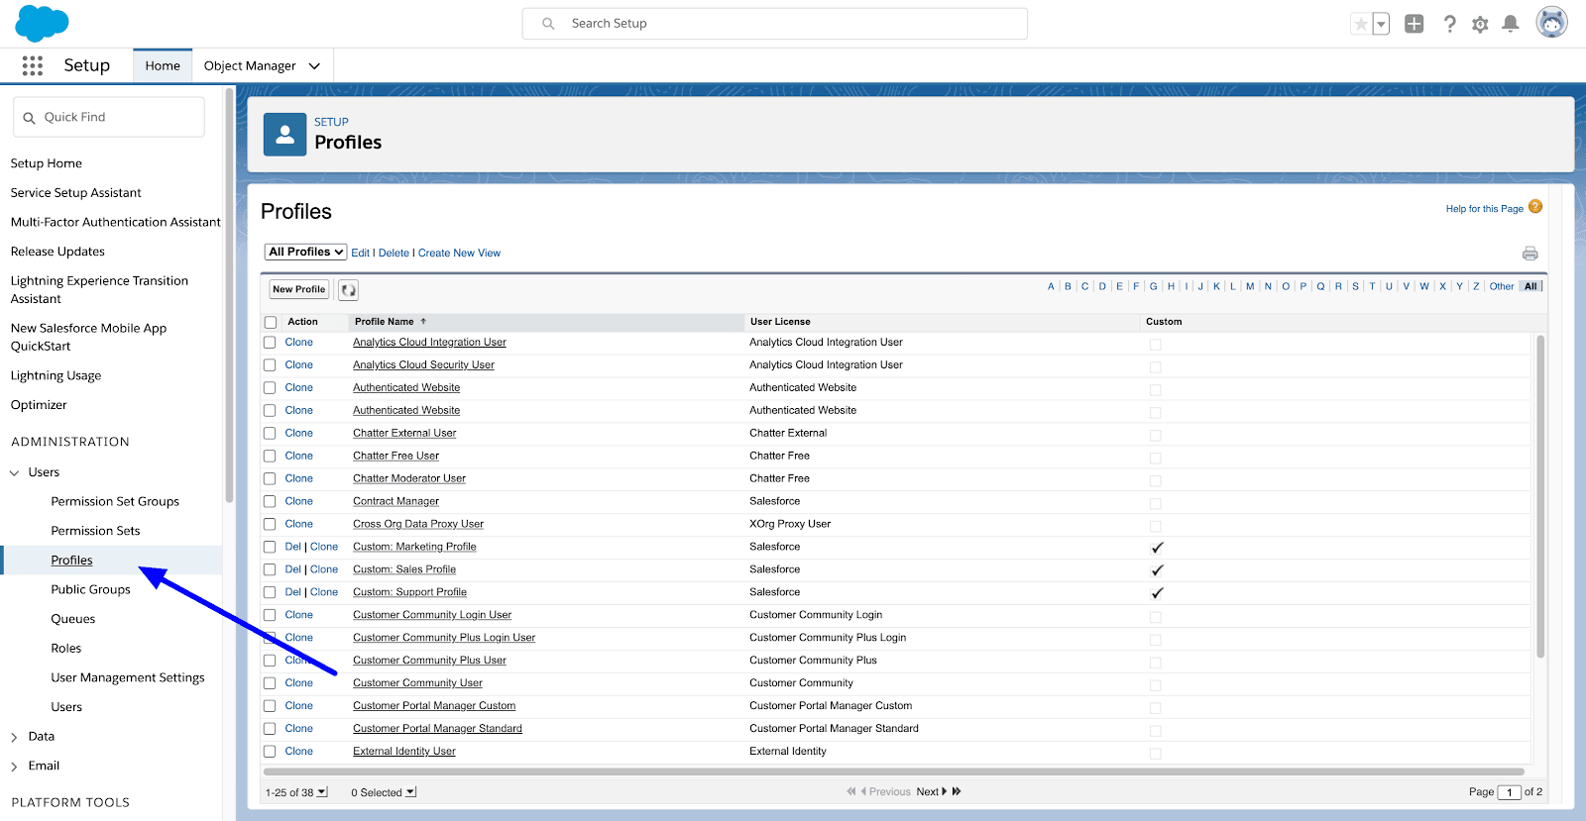Viewport: 1586px width, 821px height.
Task: Open the 1-25 of 38 records dropdown
Action: tap(322, 792)
